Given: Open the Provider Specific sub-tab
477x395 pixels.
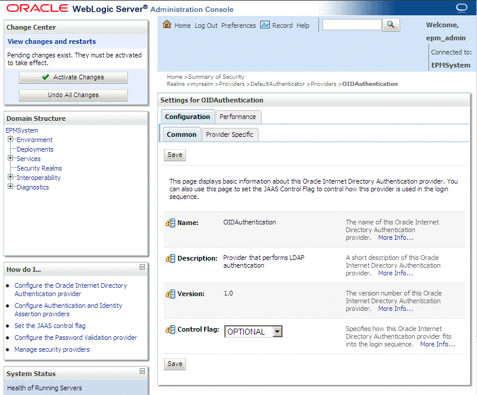Looking at the screenshot, I should pos(230,134).
